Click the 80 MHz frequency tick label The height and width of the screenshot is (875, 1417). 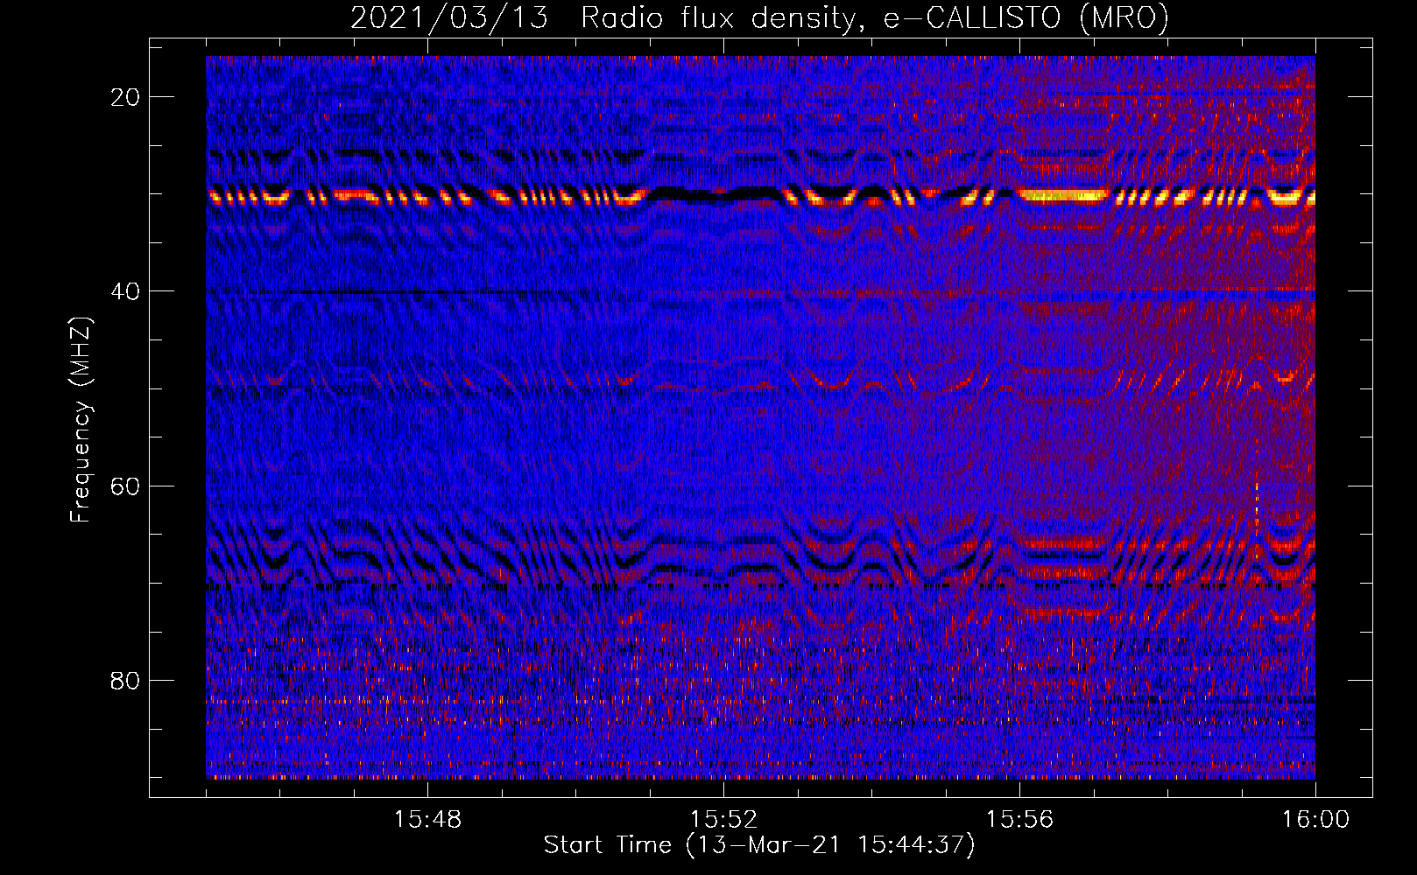point(126,681)
